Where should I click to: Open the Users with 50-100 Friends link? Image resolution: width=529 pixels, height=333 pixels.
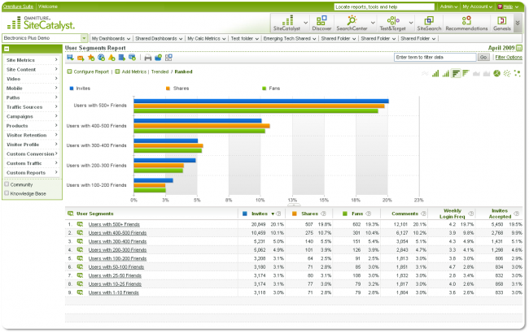point(116,267)
